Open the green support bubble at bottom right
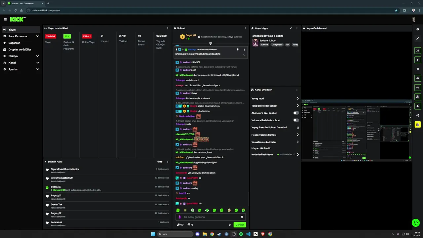Viewport: 423px width, 238px height. coord(416,223)
